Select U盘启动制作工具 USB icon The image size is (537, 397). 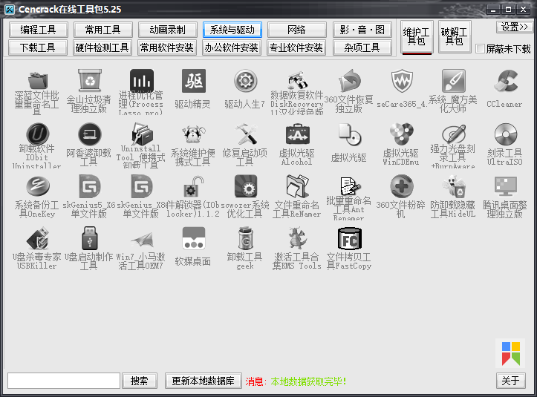tap(90, 238)
